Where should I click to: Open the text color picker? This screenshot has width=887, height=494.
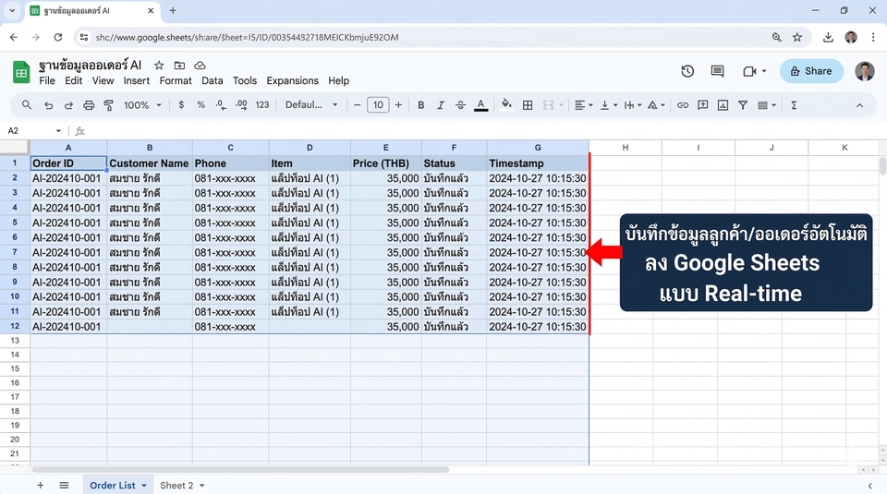[x=480, y=105]
